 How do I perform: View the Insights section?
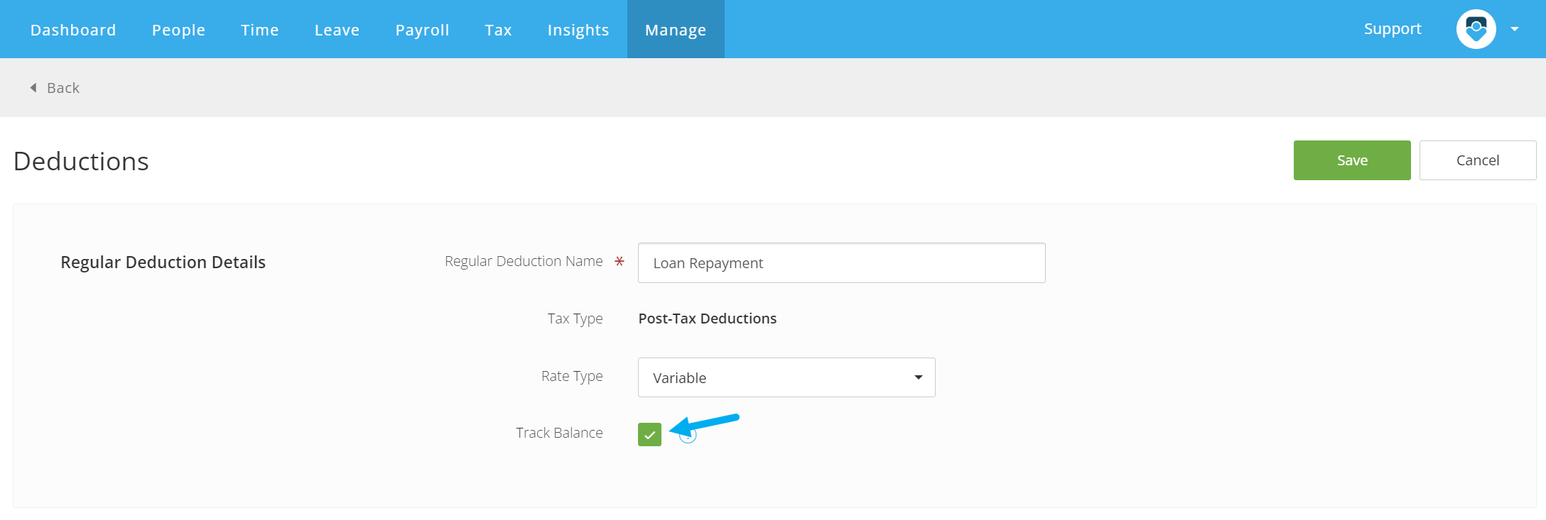pyautogui.click(x=578, y=30)
